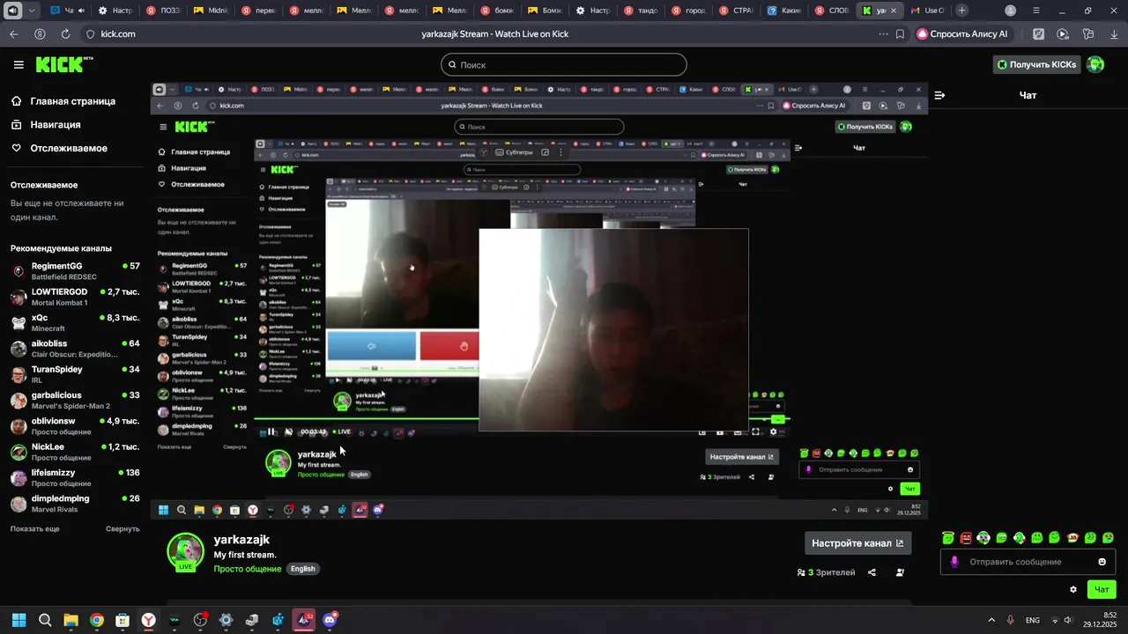
Task: Type in Отправить сообщение message field
Action: tap(1027, 562)
